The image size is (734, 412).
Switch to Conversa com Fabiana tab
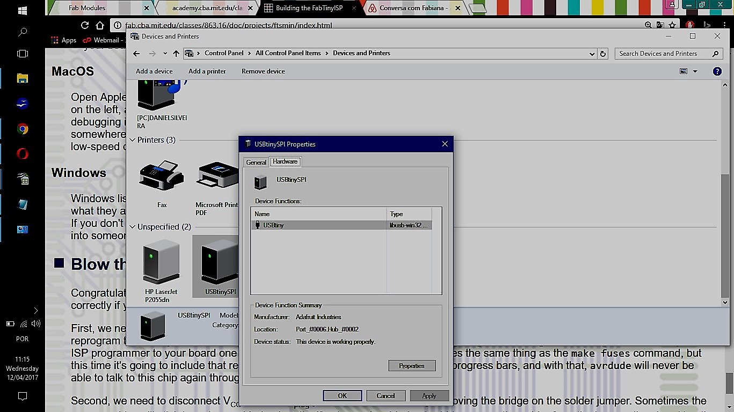[413, 8]
